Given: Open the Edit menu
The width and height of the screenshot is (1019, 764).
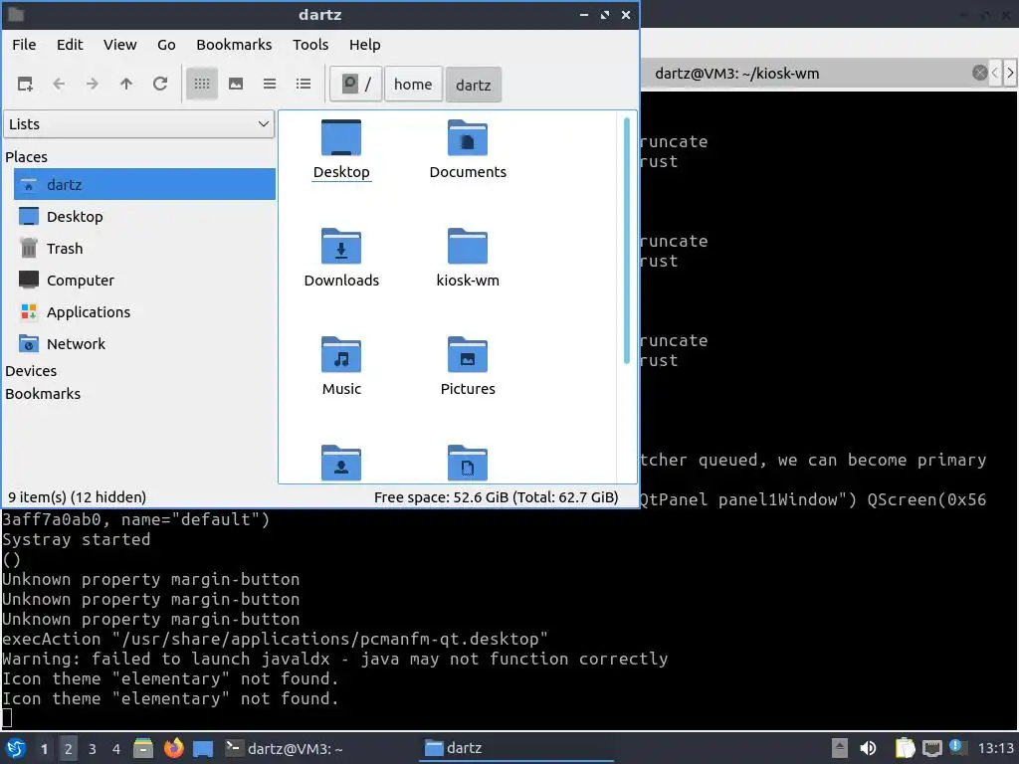Looking at the screenshot, I should (70, 45).
